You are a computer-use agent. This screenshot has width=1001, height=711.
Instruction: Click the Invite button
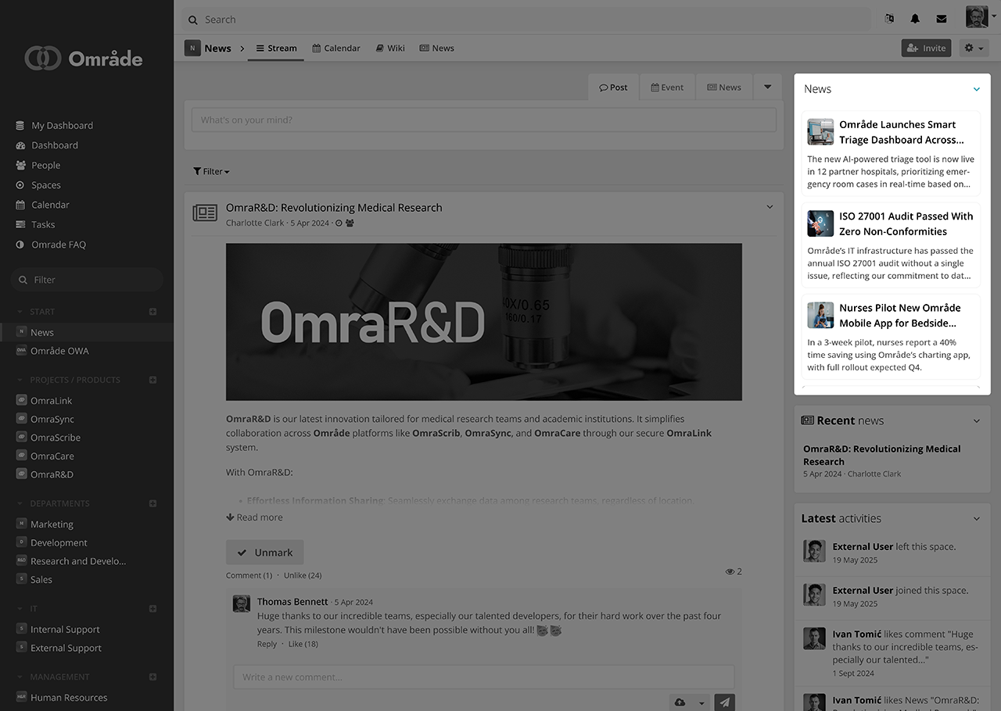click(926, 48)
